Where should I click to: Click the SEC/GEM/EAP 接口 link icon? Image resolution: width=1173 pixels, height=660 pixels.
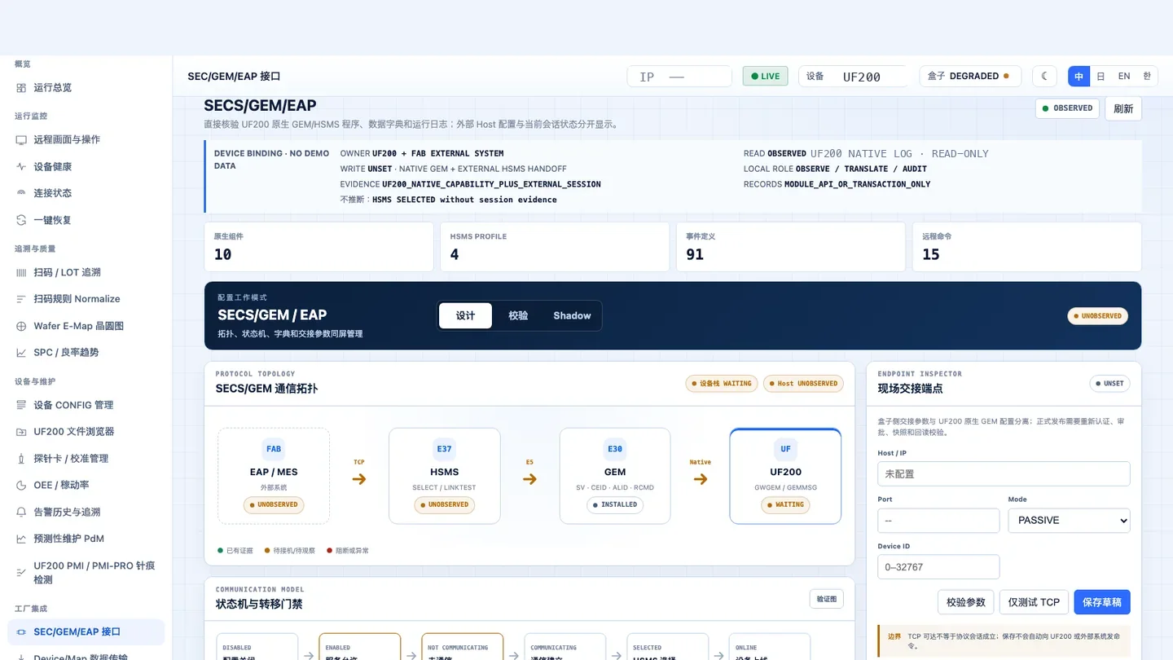[21, 631]
